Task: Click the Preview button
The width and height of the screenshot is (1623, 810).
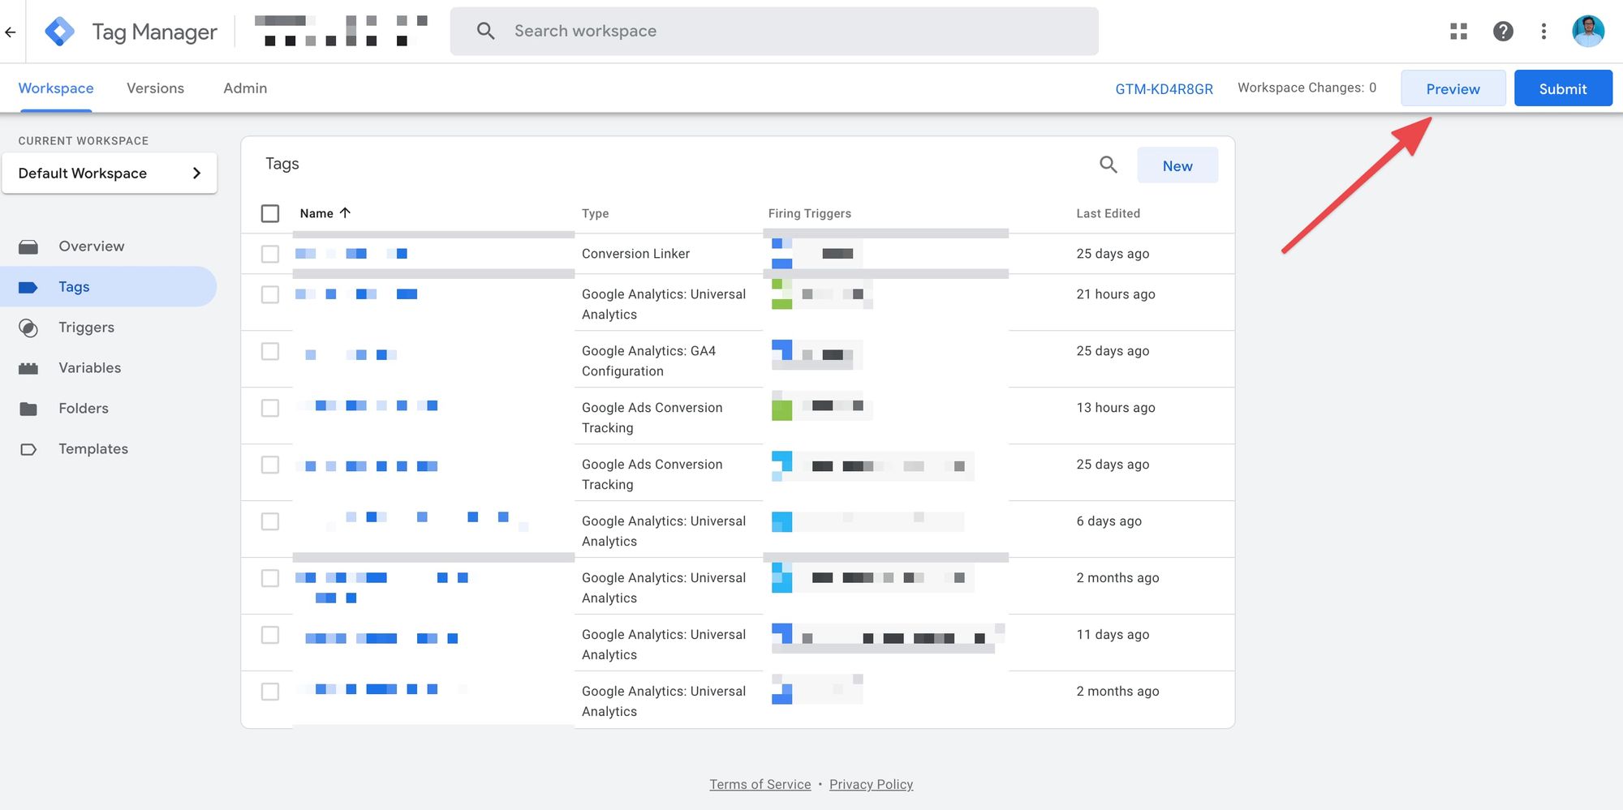Action: pyautogui.click(x=1453, y=88)
